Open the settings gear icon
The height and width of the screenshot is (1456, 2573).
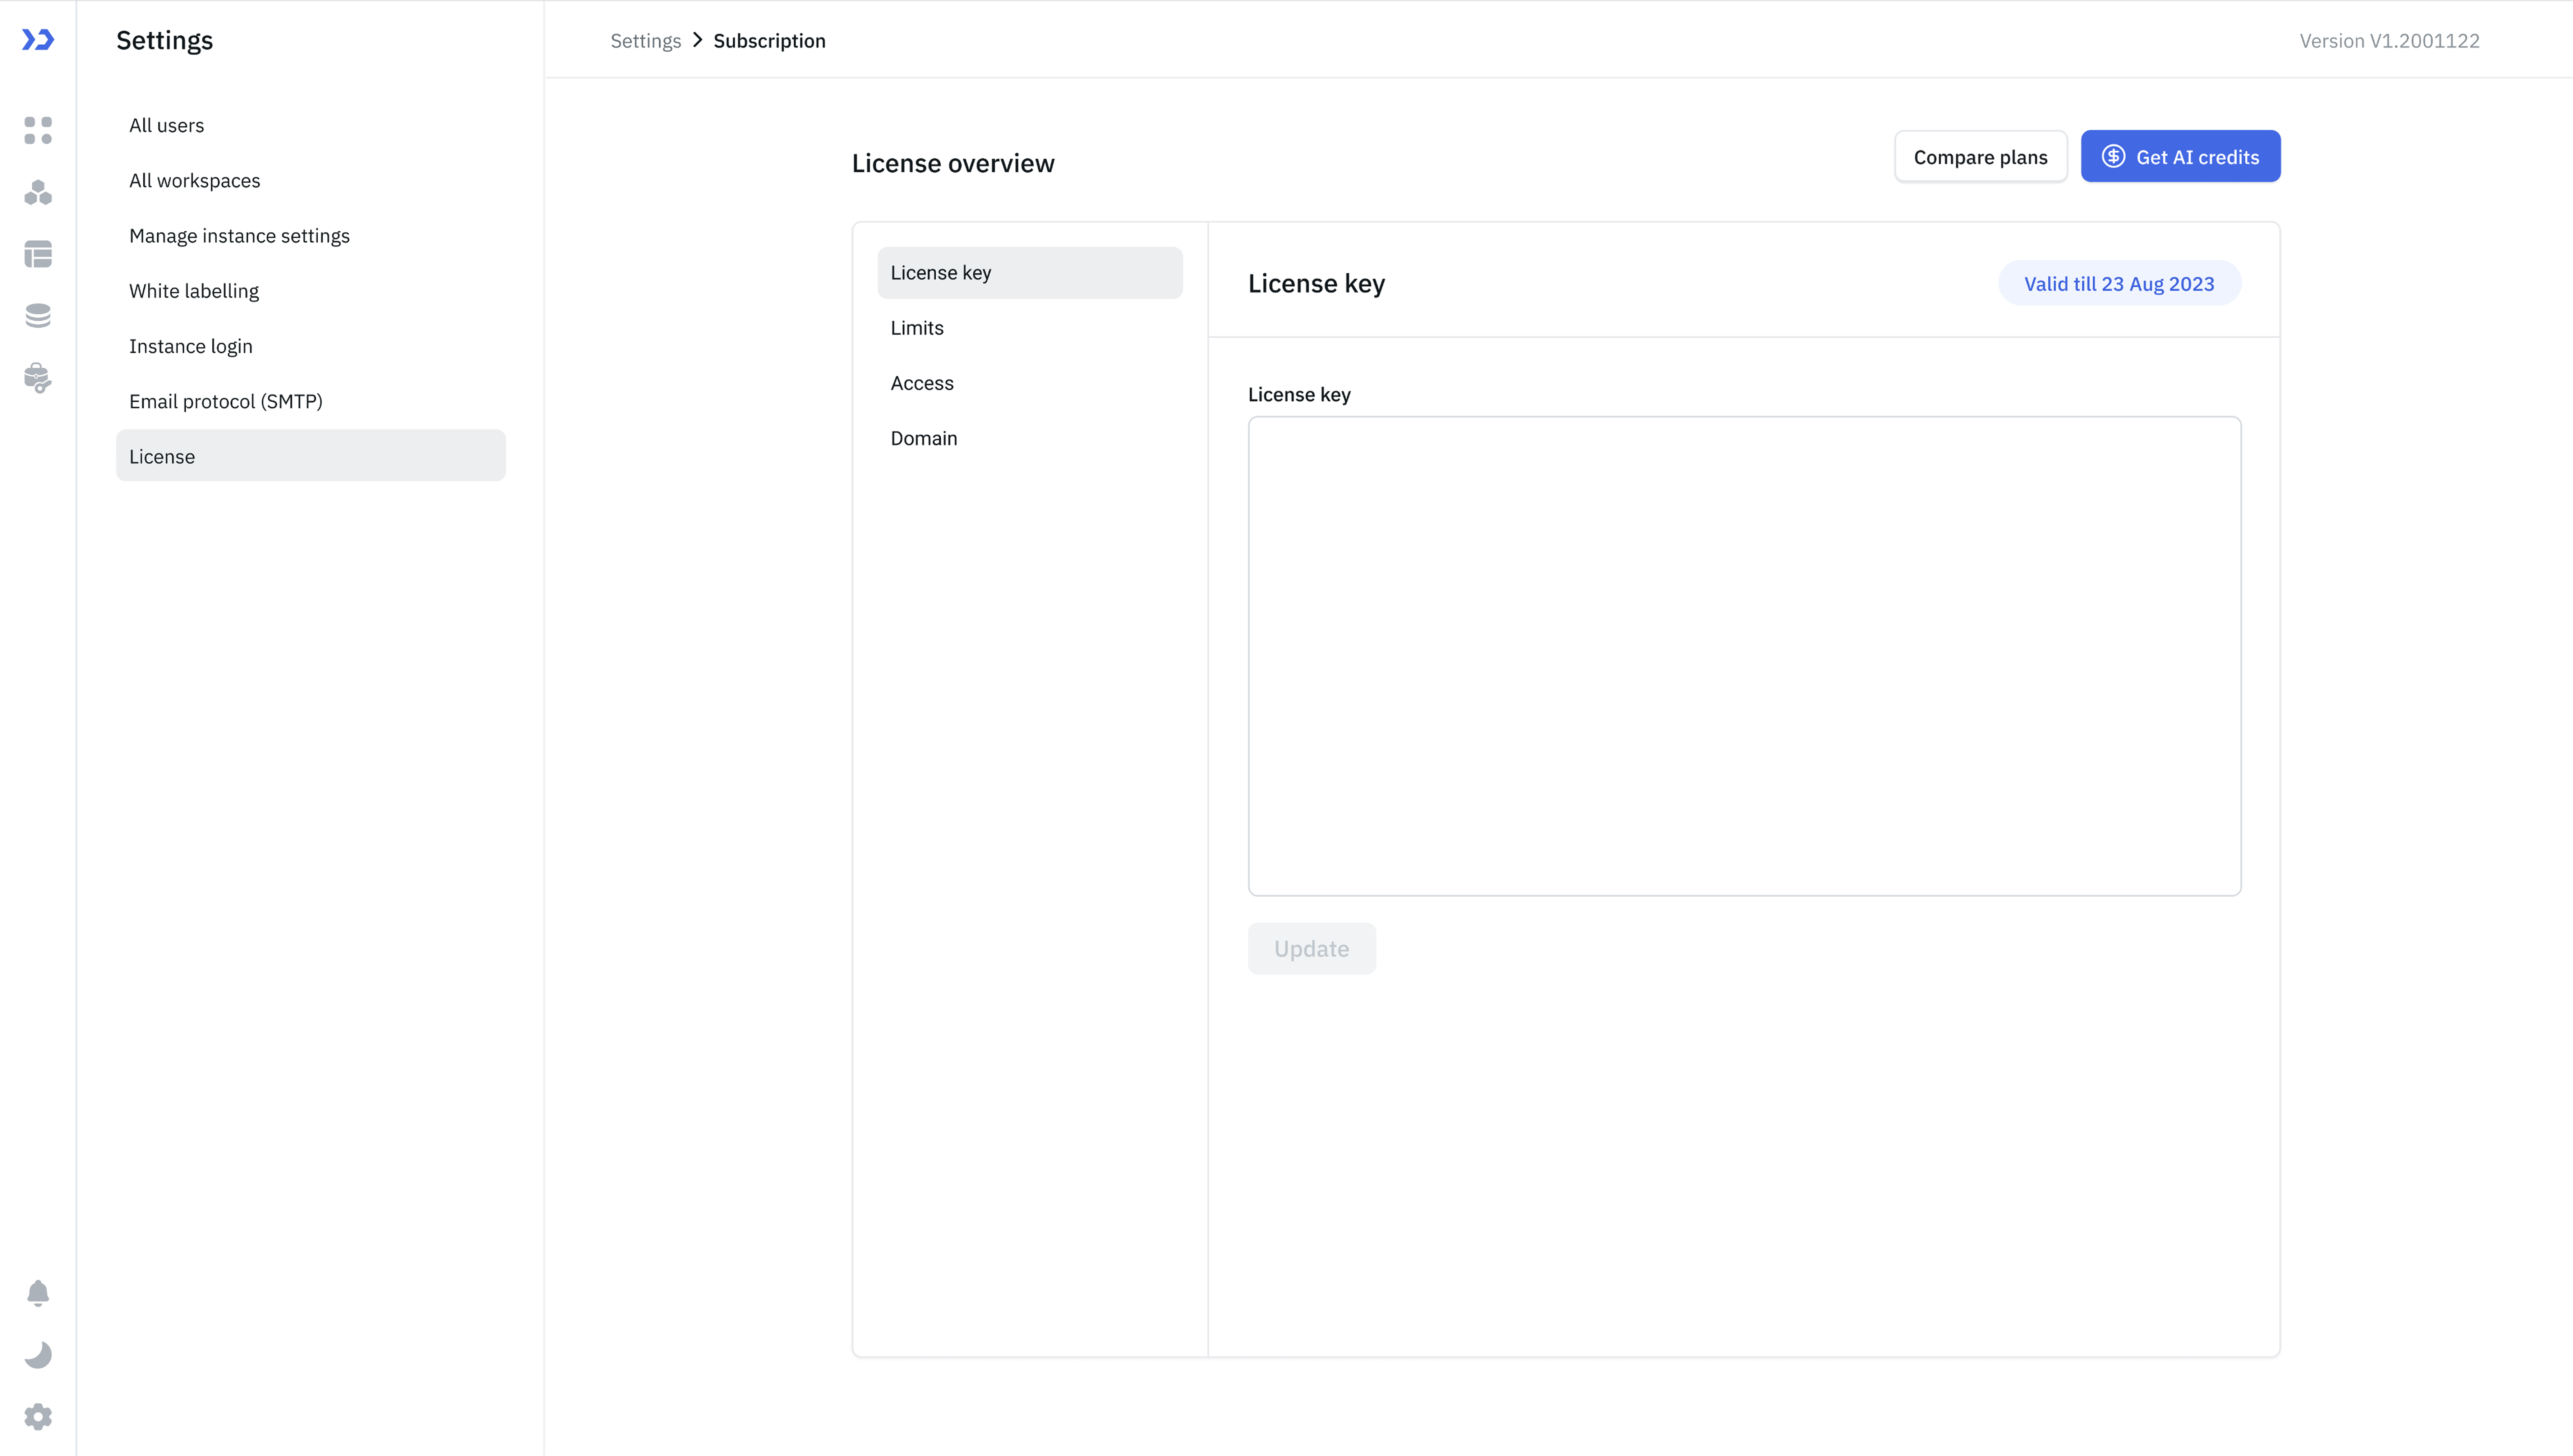[38, 1416]
